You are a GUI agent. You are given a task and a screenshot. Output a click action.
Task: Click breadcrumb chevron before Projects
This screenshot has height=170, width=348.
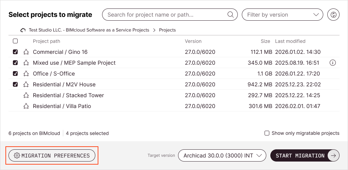[154, 30]
